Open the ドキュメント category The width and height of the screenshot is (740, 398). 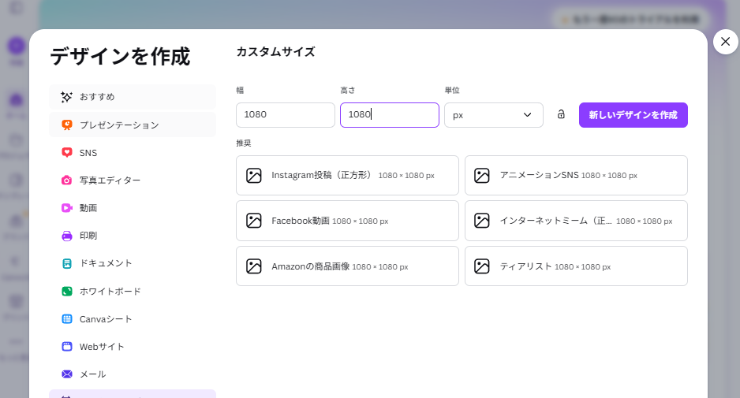tap(106, 263)
